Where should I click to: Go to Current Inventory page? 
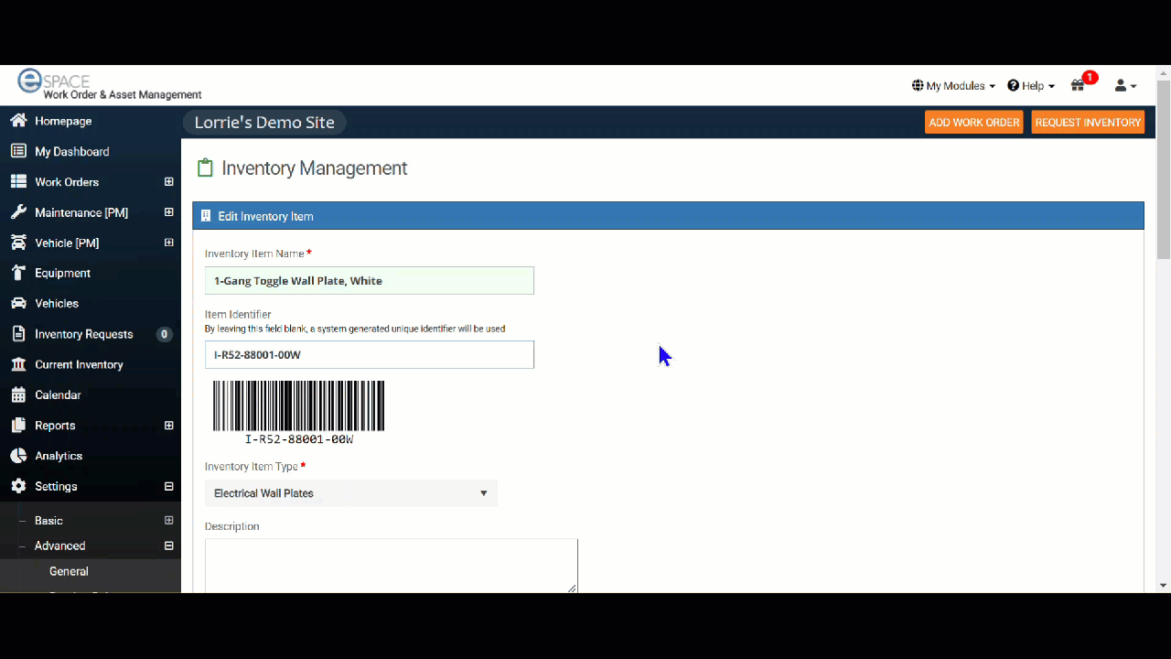coord(79,364)
